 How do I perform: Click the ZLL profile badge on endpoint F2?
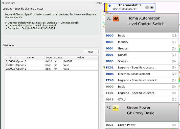(x=116, y=108)
